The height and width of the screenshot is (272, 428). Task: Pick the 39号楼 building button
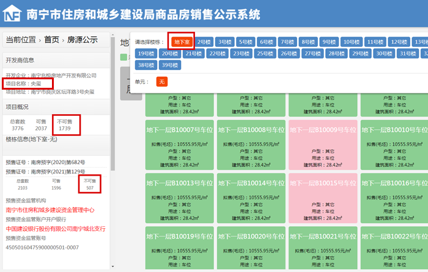point(170,65)
